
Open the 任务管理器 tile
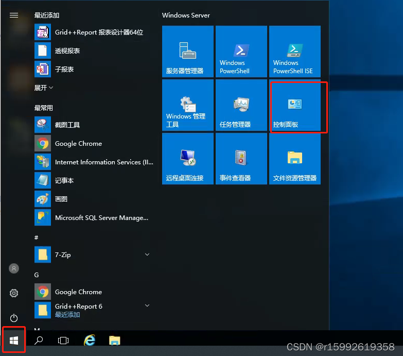[x=241, y=105]
